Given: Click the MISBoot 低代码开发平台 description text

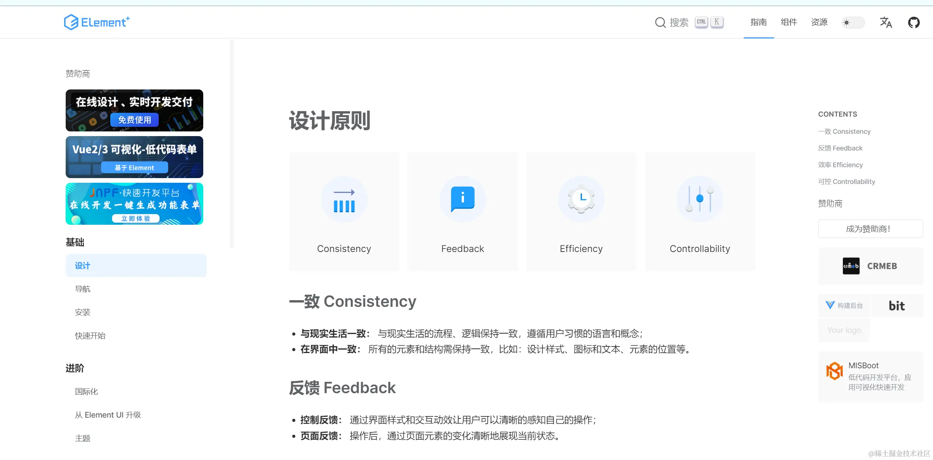Looking at the screenshot, I should point(879,382).
